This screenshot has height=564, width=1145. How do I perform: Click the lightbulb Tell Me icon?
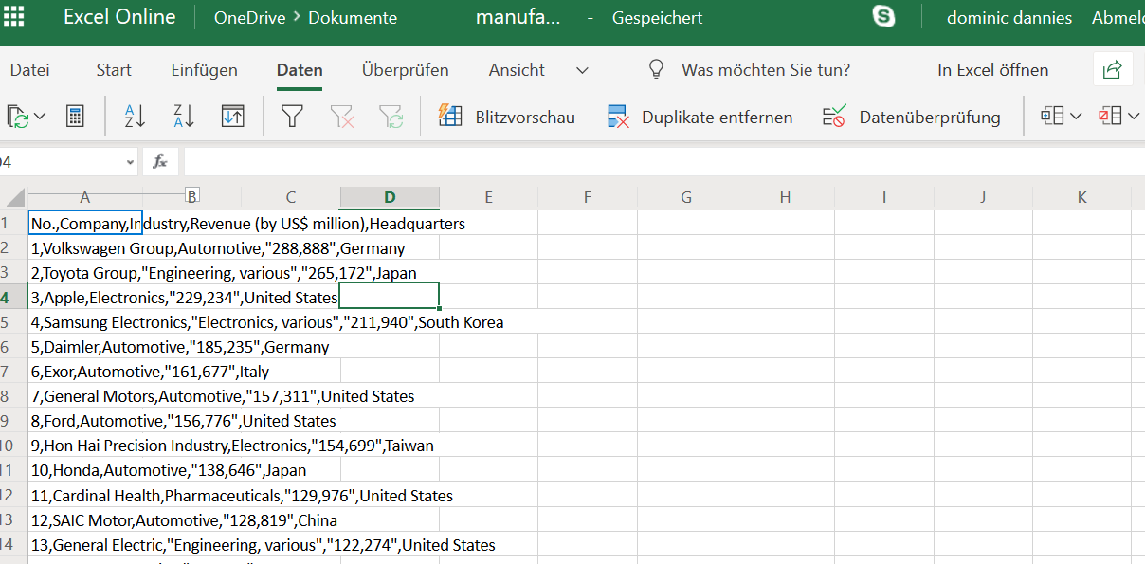click(656, 70)
